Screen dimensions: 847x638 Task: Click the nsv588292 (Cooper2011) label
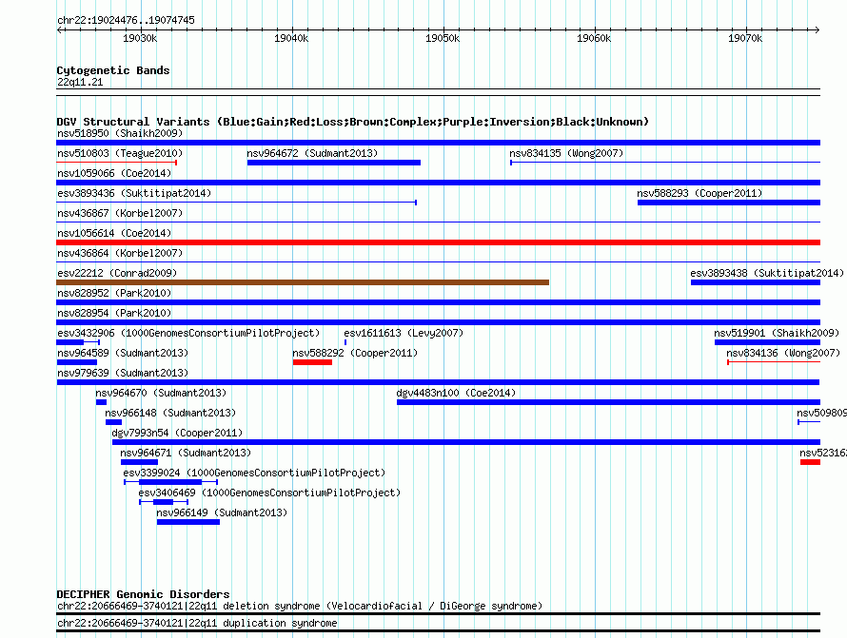[x=355, y=353]
